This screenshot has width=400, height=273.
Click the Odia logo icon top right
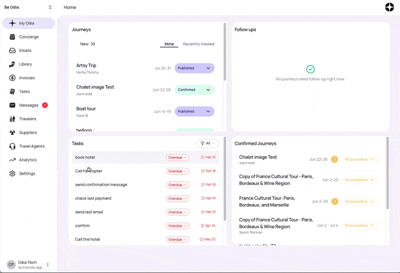(x=389, y=7)
